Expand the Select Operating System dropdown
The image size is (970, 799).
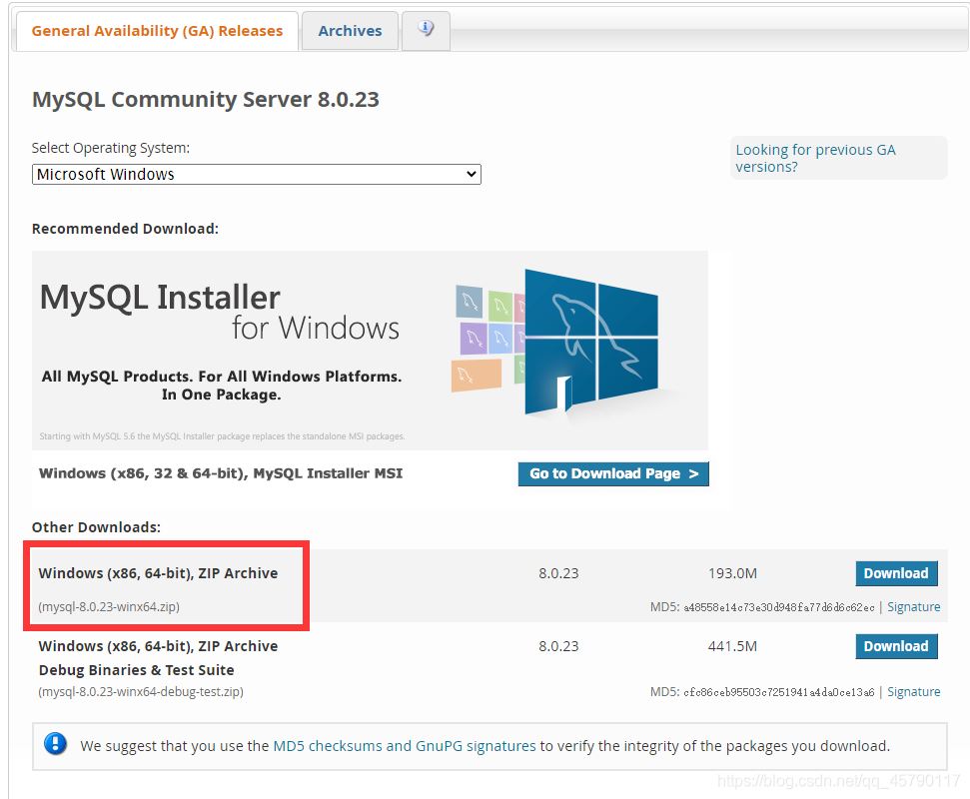tap(257, 174)
